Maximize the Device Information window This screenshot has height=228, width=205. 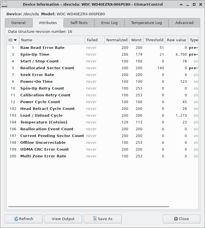point(194,5)
